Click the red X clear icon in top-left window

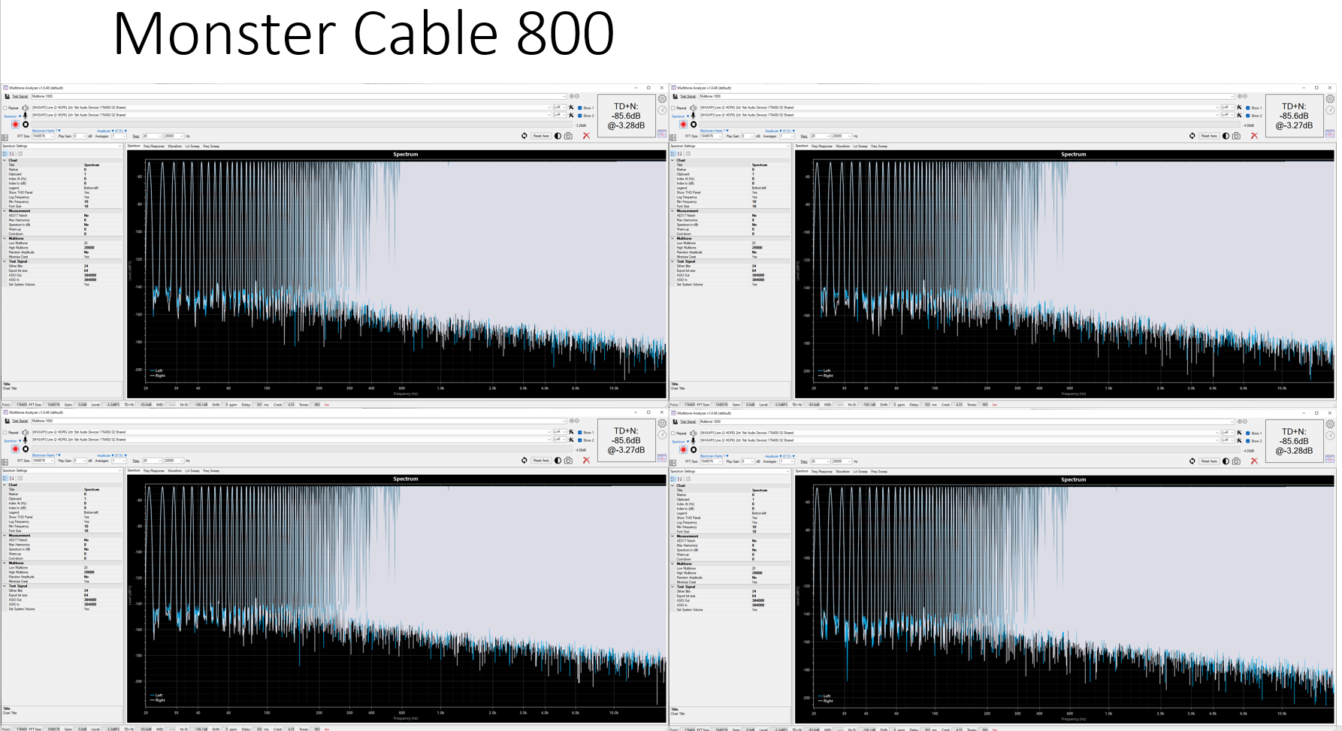click(x=586, y=136)
